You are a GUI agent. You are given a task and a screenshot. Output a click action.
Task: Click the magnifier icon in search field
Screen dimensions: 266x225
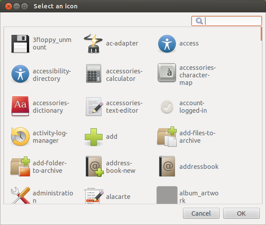199,21
